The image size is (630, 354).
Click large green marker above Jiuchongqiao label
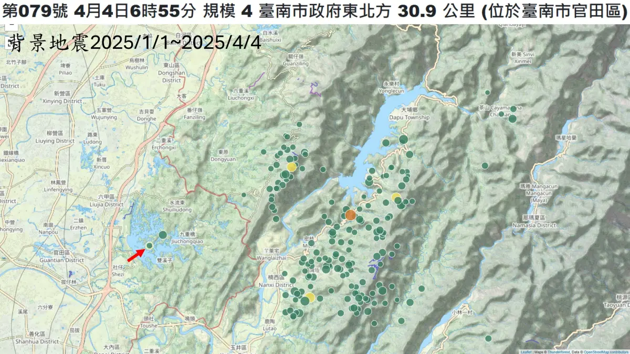click(163, 234)
